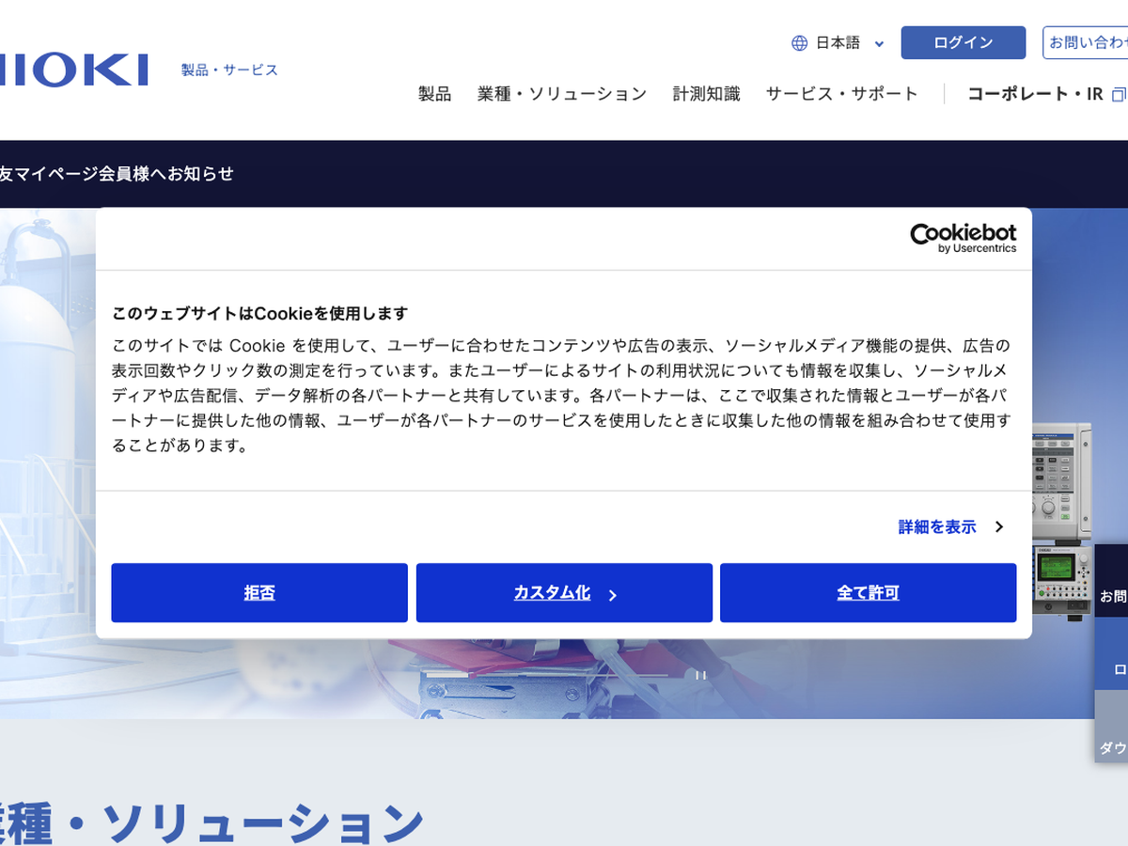
Task: Click the お問い合わせ button in header
Action: point(1087,43)
